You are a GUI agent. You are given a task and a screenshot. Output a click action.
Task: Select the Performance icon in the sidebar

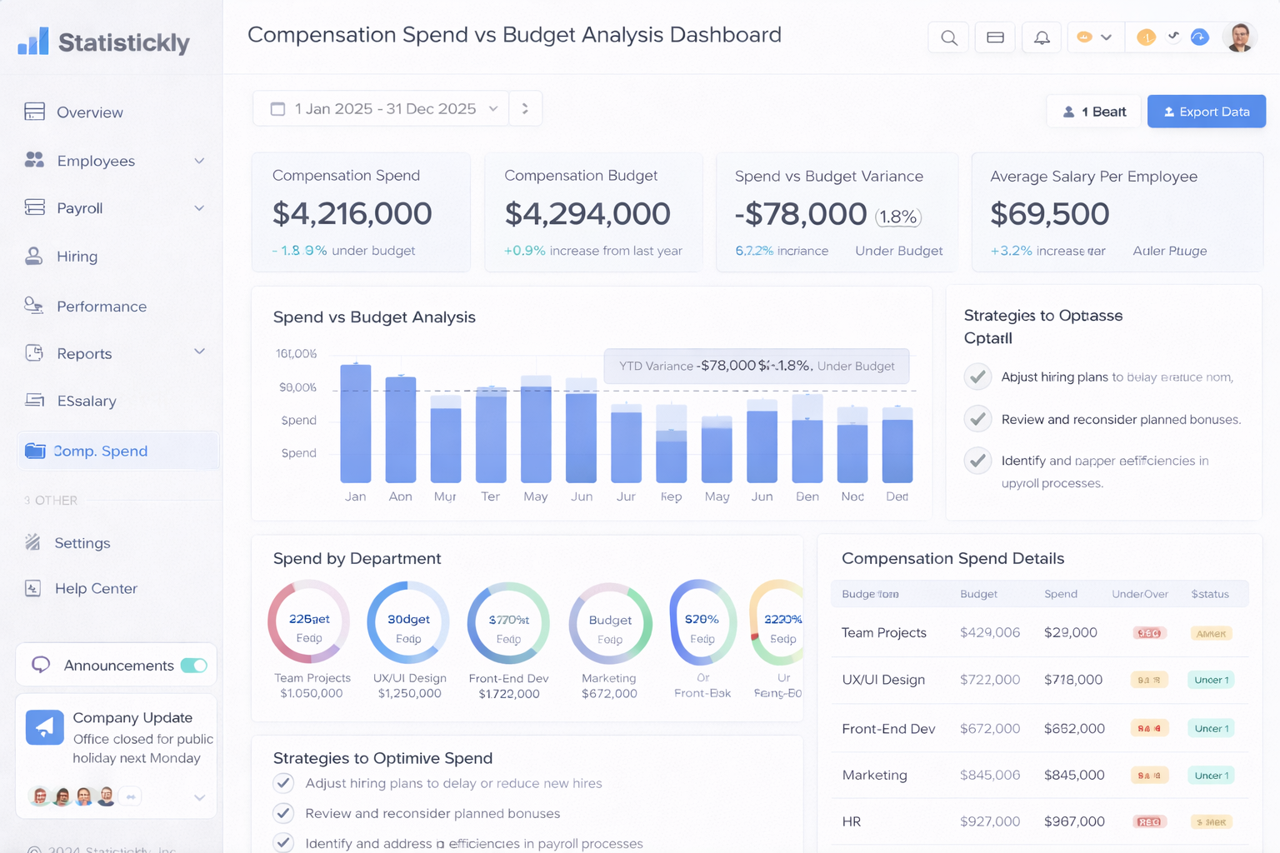click(x=34, y=307)
